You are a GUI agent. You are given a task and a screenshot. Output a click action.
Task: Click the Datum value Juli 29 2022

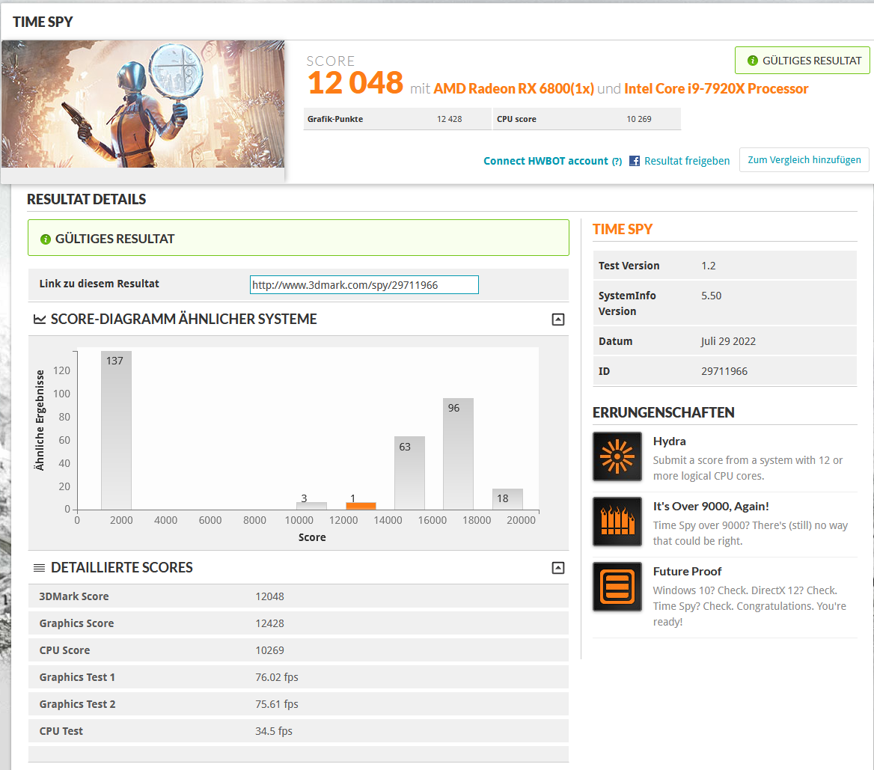coord(729,341)
